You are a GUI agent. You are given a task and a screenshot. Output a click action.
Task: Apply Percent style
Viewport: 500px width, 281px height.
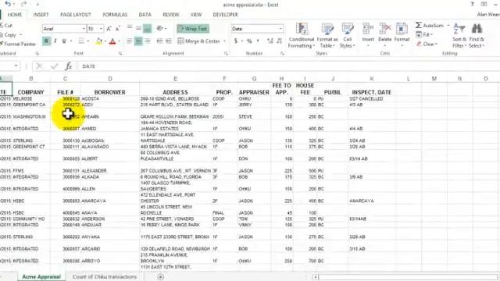(249, 41)
